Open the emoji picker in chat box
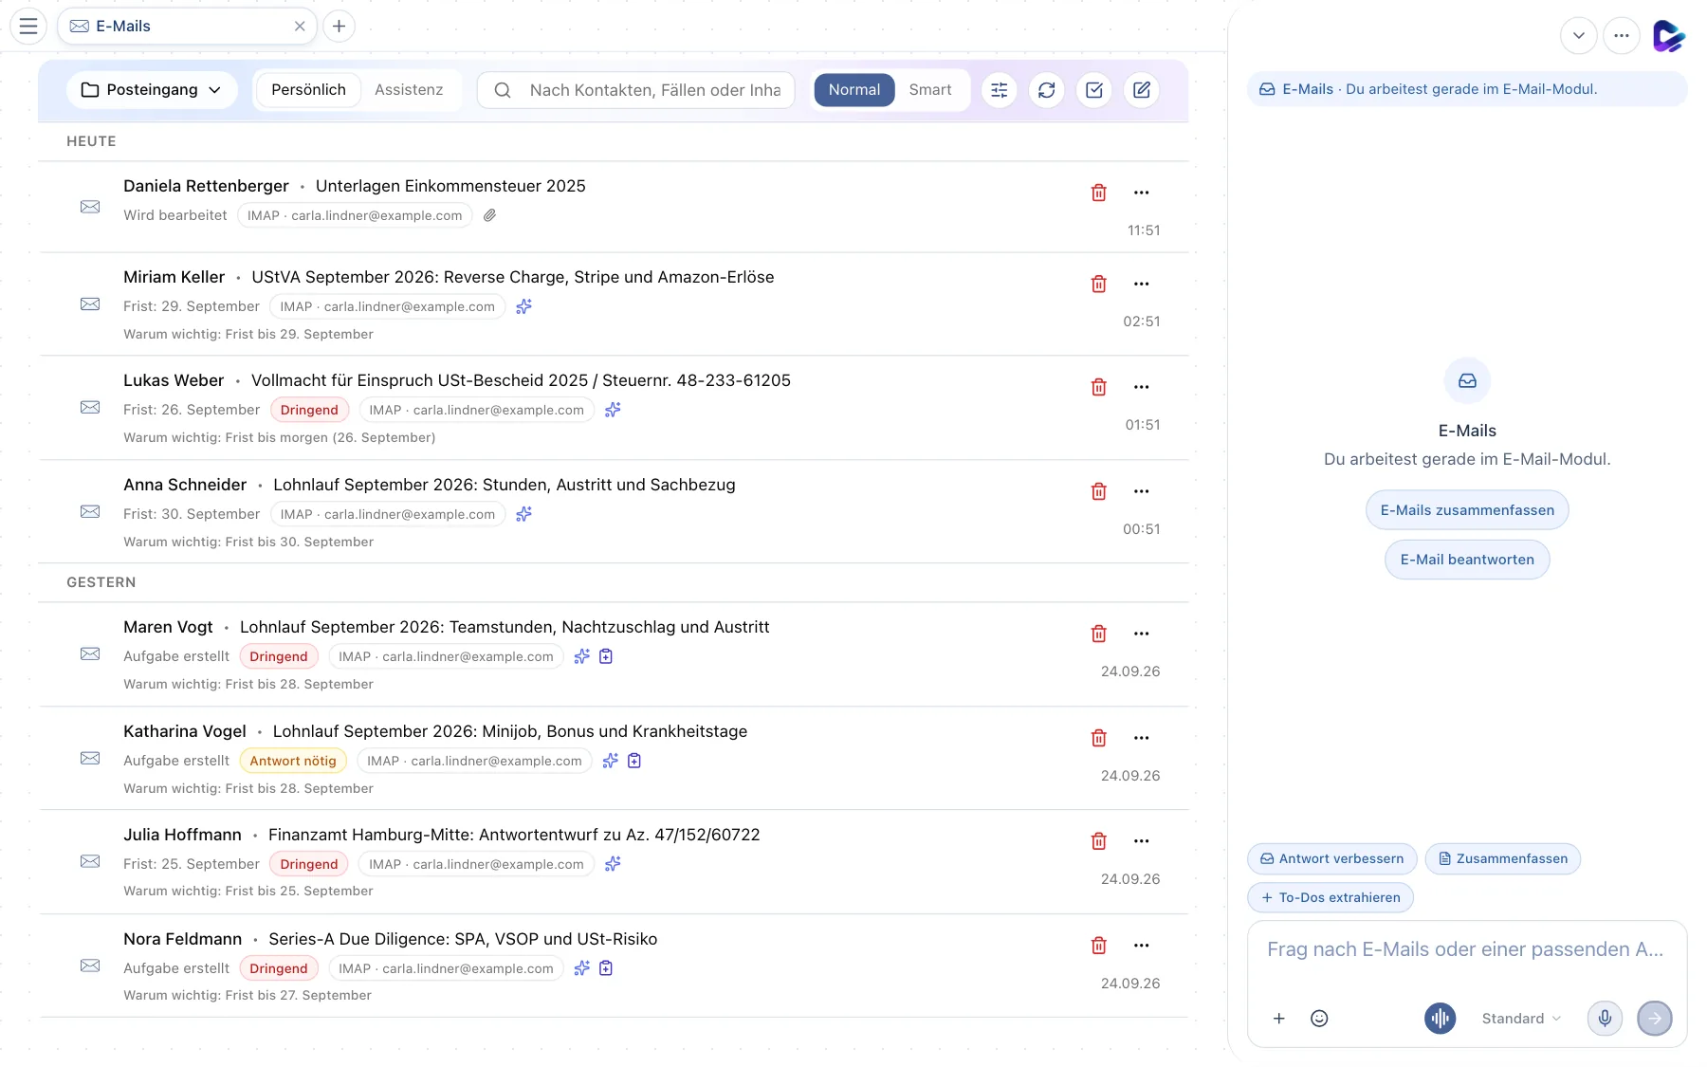 click(x=1319, y=1018)
